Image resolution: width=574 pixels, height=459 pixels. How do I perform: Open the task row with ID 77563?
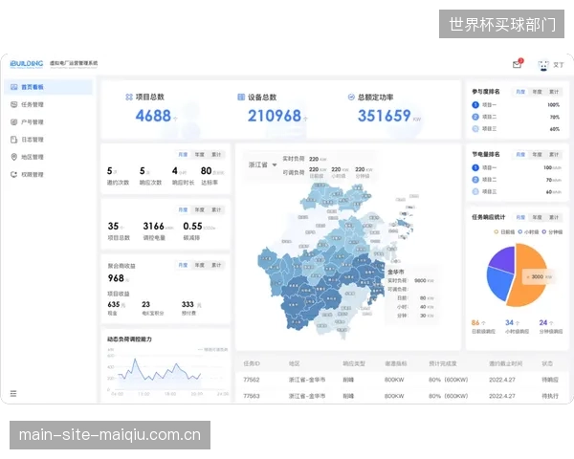point(402,396)
